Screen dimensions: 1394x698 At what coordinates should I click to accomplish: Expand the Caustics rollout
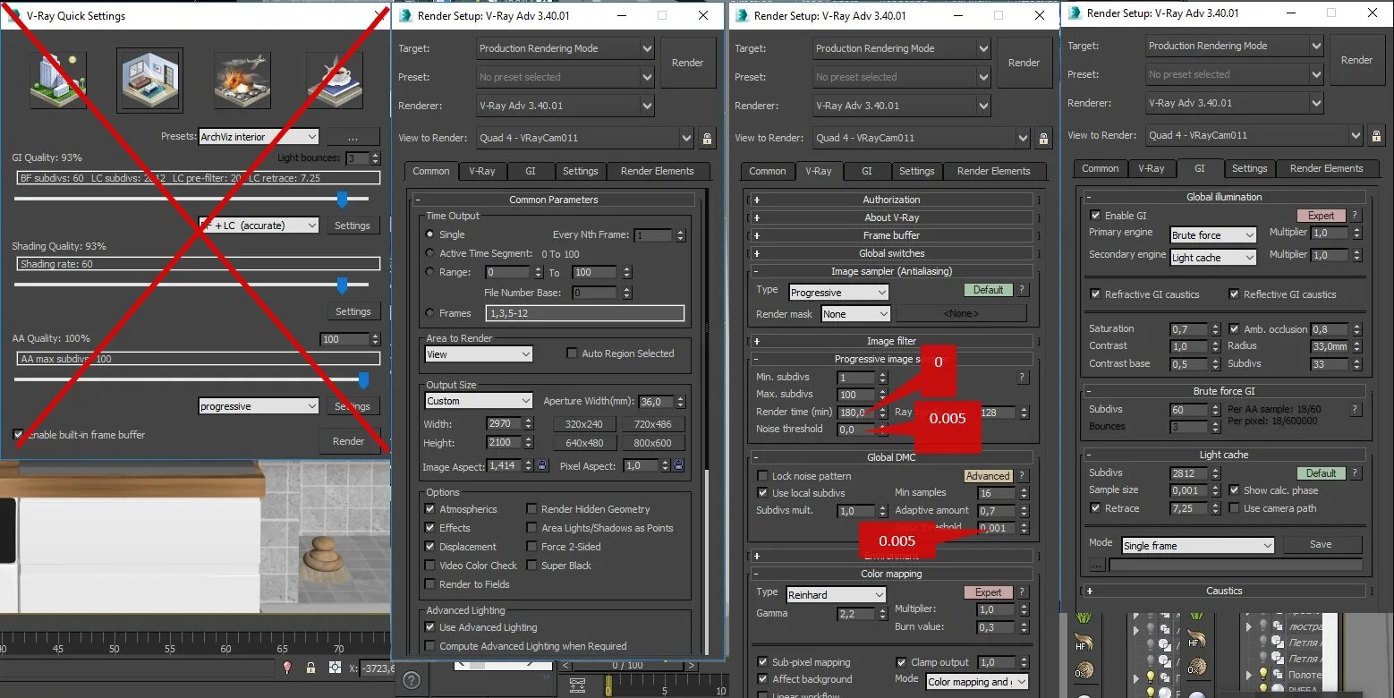coord(1224,591)
